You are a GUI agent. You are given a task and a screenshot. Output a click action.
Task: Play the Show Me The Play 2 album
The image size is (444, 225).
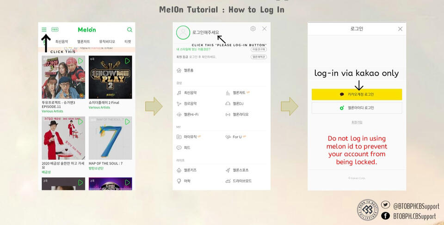[128, 61]
